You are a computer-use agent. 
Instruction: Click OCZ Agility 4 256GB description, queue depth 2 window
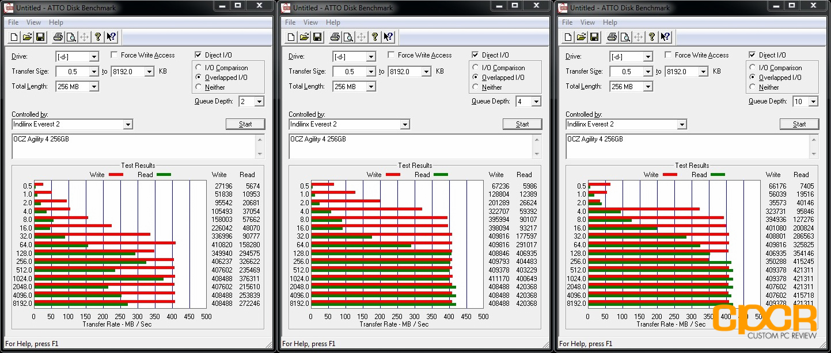pos(41,139)
